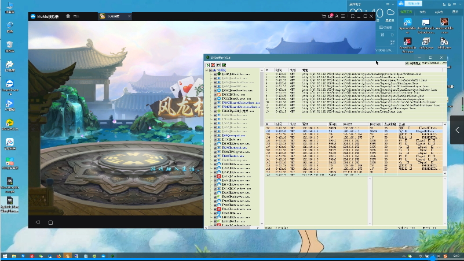Select the first GET request row
Viewport: 464px width, 261px height.
[x=356, y=74]
